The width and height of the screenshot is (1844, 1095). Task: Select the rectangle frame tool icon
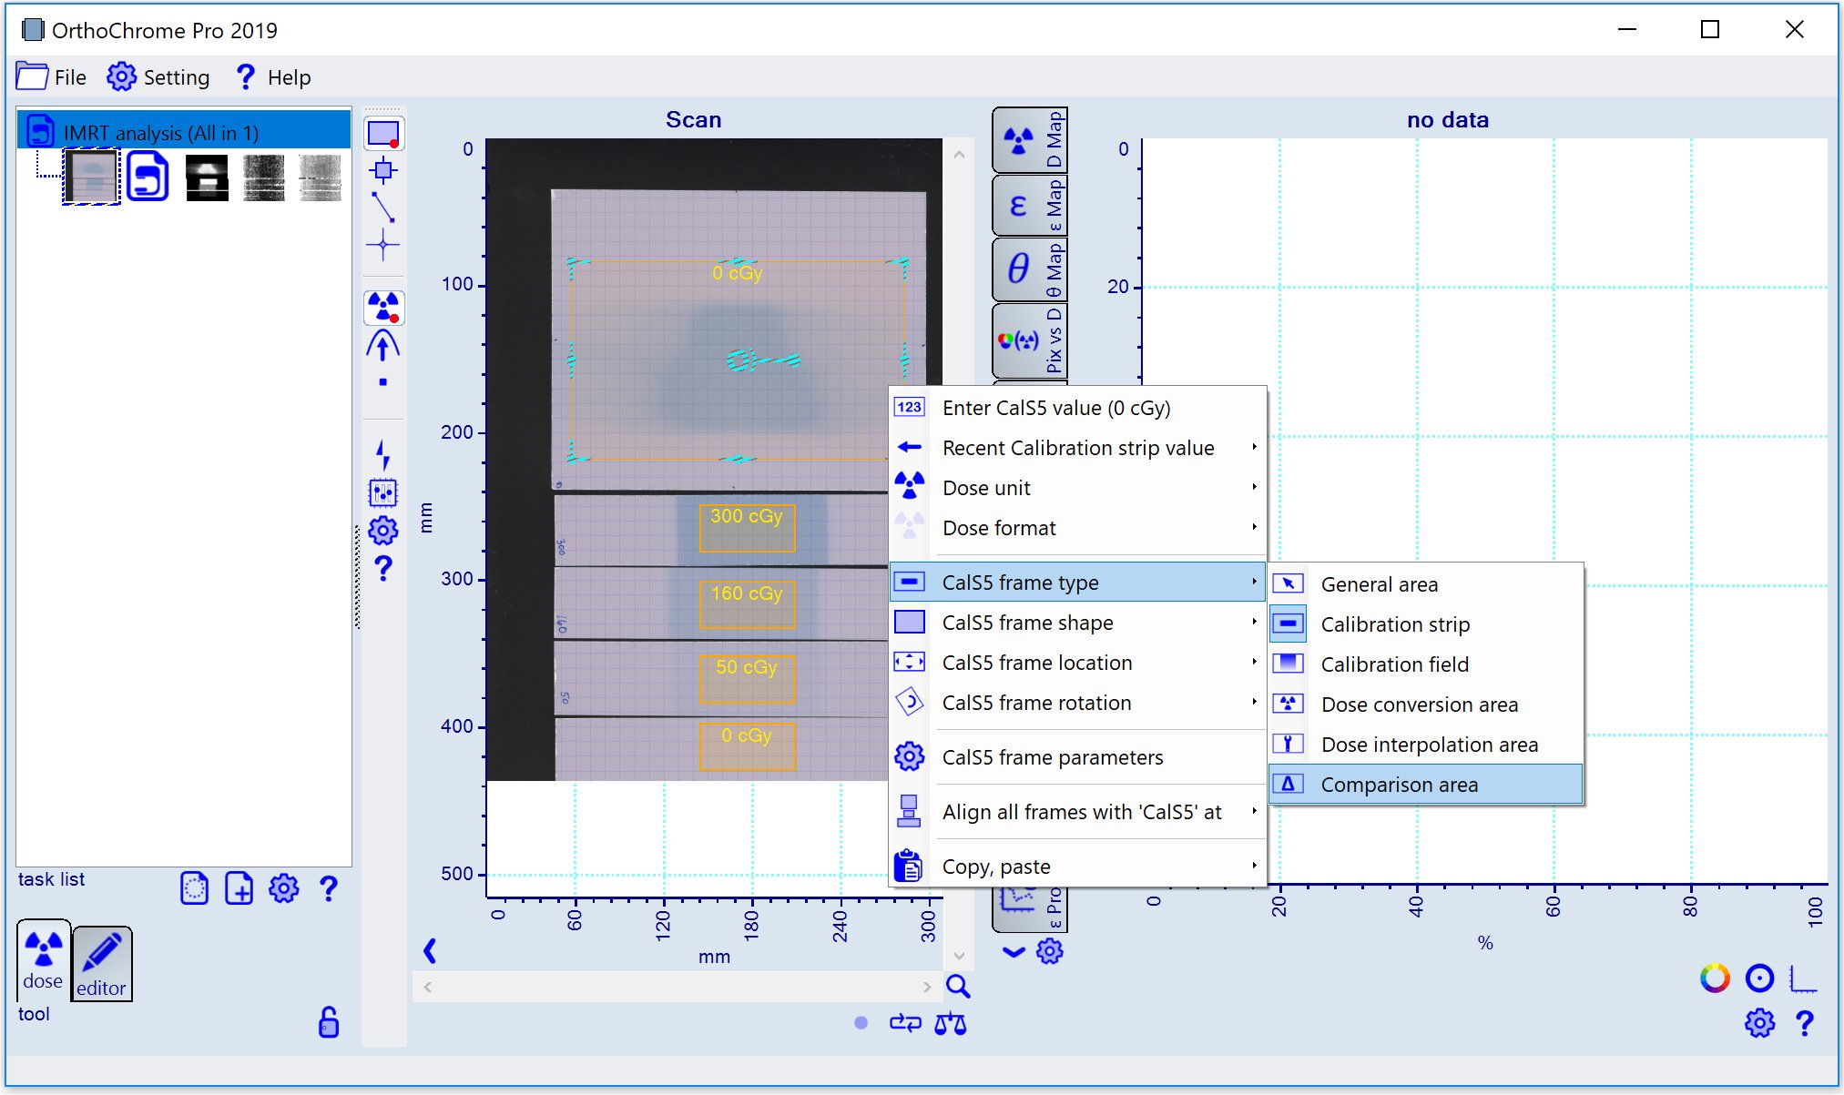tap(383, 134)
